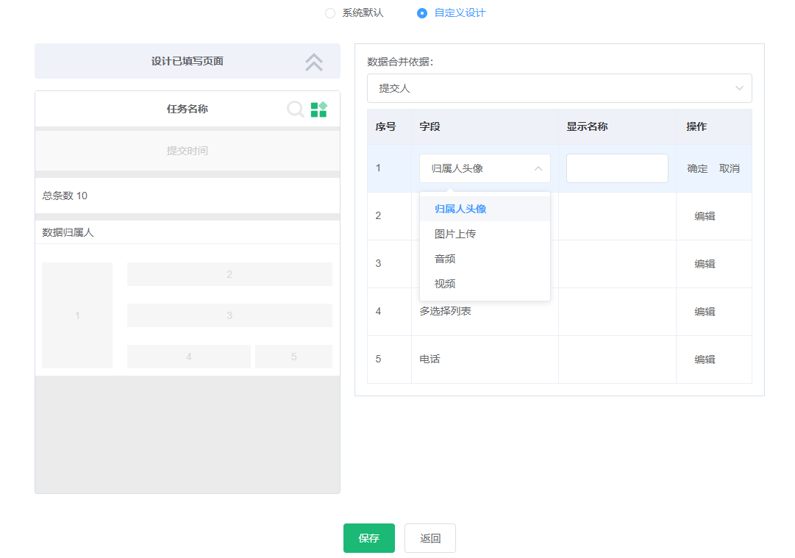The image size is (795, 558).
Task: Select the 系统默认 radio option
Action: pyautogui.click(x=354, y=13)
